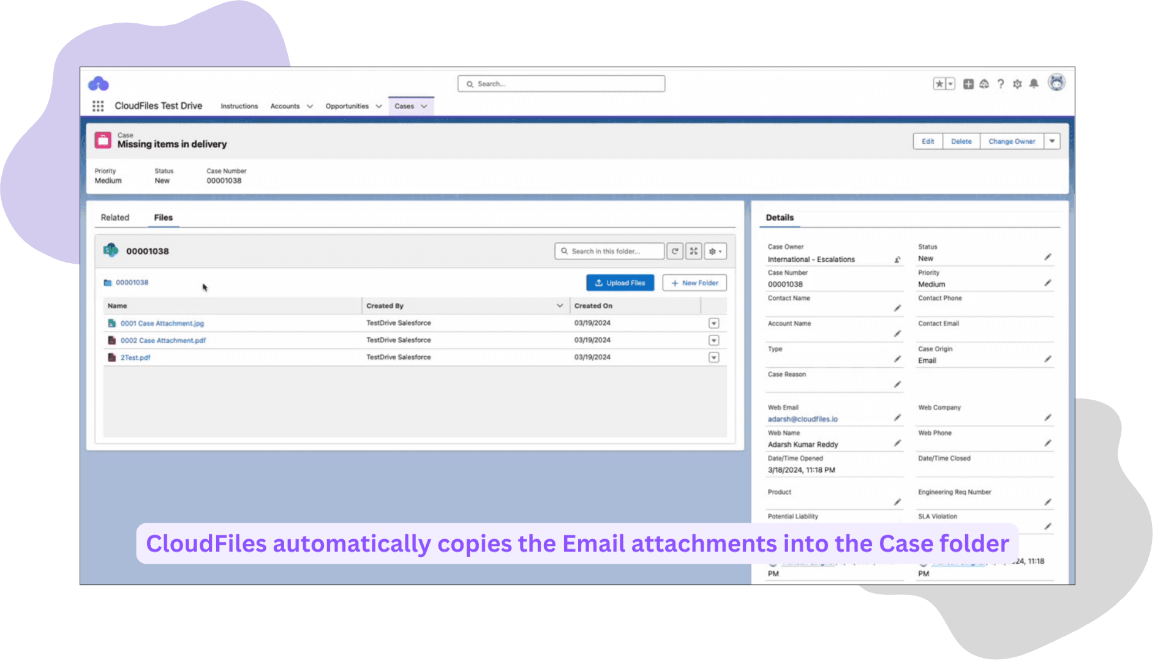Click the image file icon for 0001 Case Attachment.jpg
Viewport: 1155px width, 661px height.
click(111, 323)
